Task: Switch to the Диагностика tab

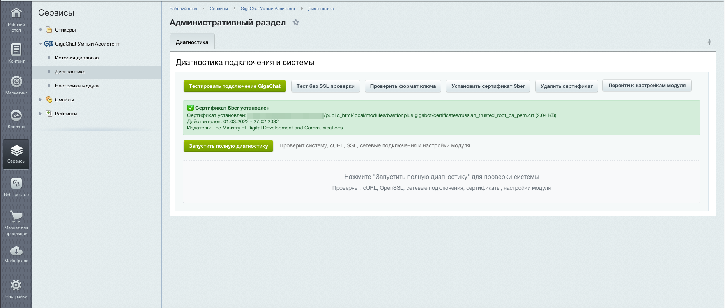Action: [x=192, y=42]
